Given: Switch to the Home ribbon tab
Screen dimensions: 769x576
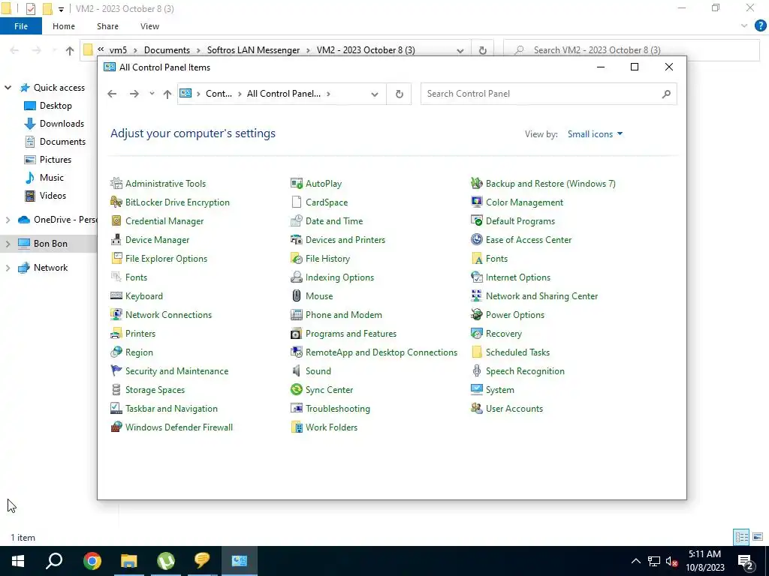Looking at the screenshot, I should click(64, 26).
